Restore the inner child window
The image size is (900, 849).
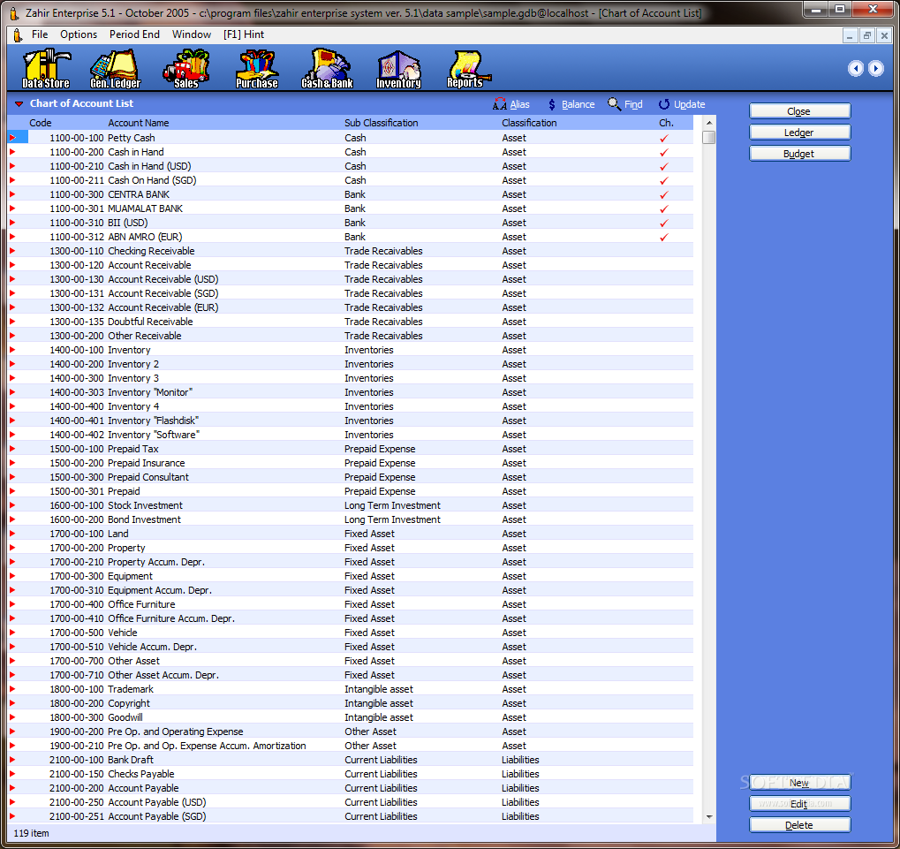pos(867,35)
